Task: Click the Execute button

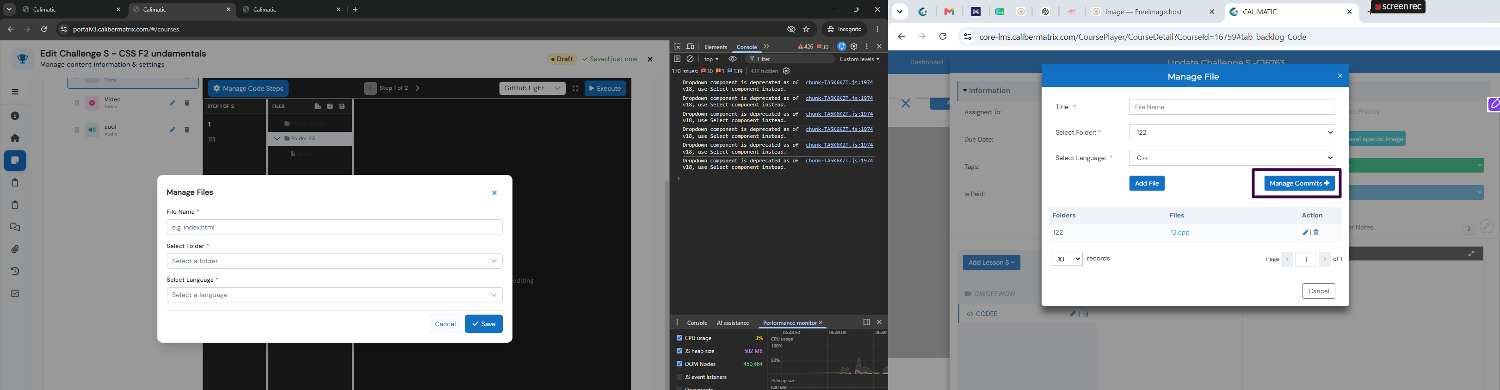Action: (605, 88)
